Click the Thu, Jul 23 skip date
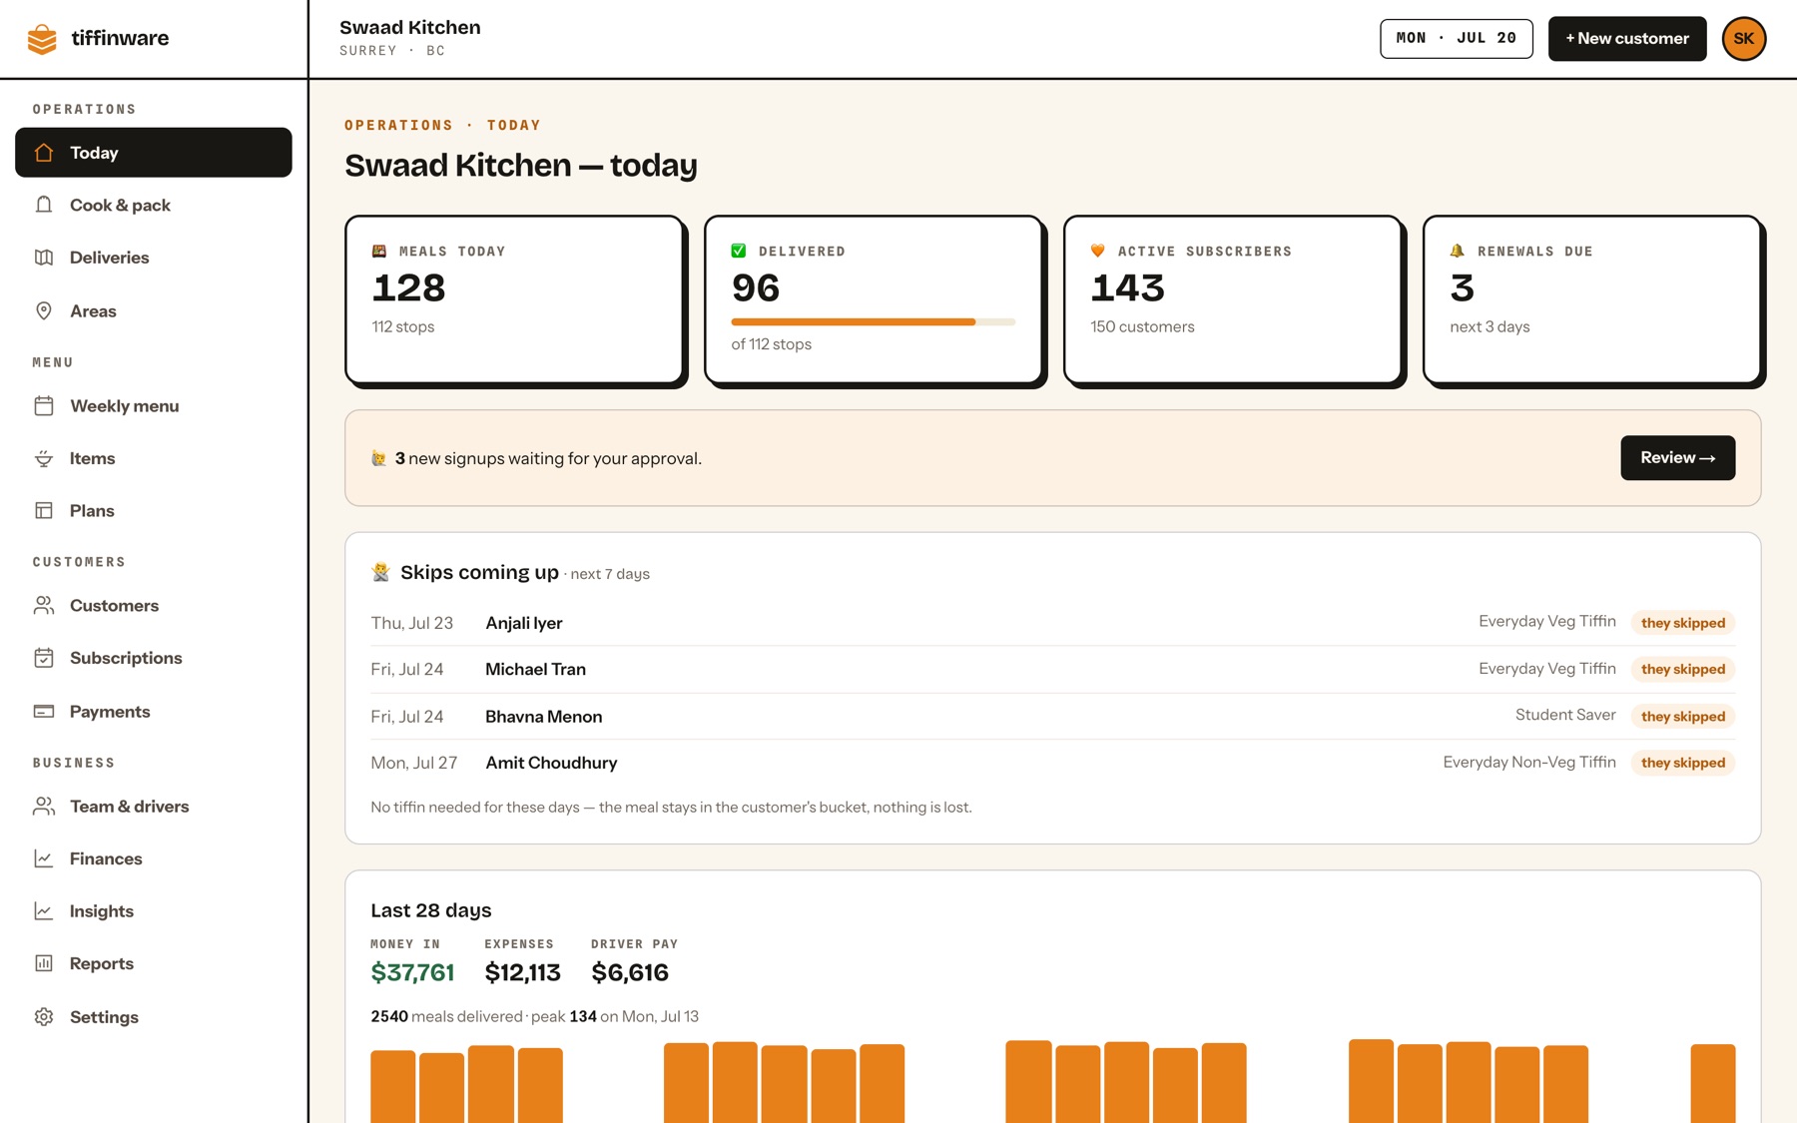The width and height of the screenshot is (1797, 1123). pos(412,623)
